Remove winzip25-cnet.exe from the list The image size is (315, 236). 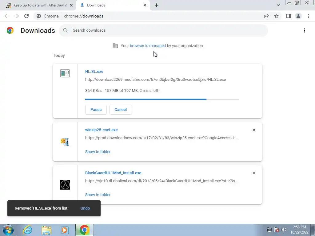pyautogui.click(x=254, y=130)
